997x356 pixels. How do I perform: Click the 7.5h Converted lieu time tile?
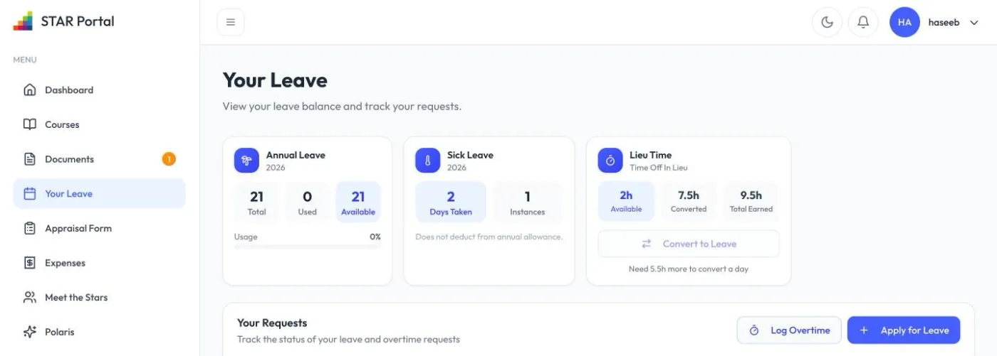pos(689,202)
